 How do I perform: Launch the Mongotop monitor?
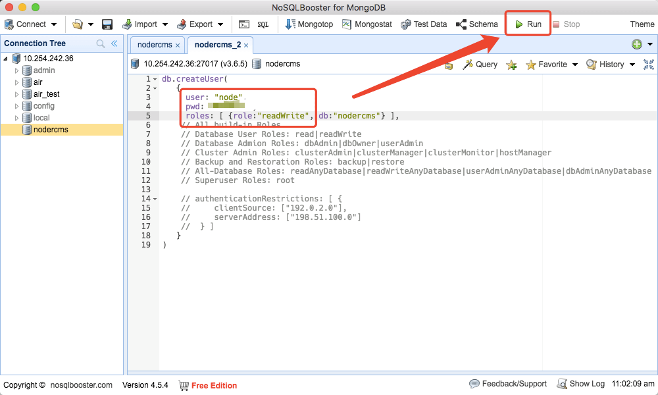309,24
